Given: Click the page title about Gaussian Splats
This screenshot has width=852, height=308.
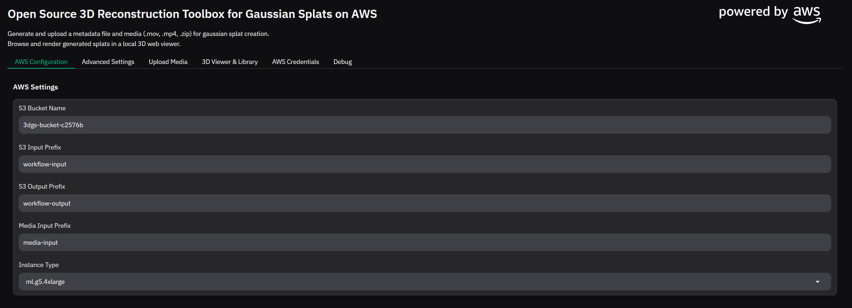Looking at the screenshot, I should (x=192, y=14).
